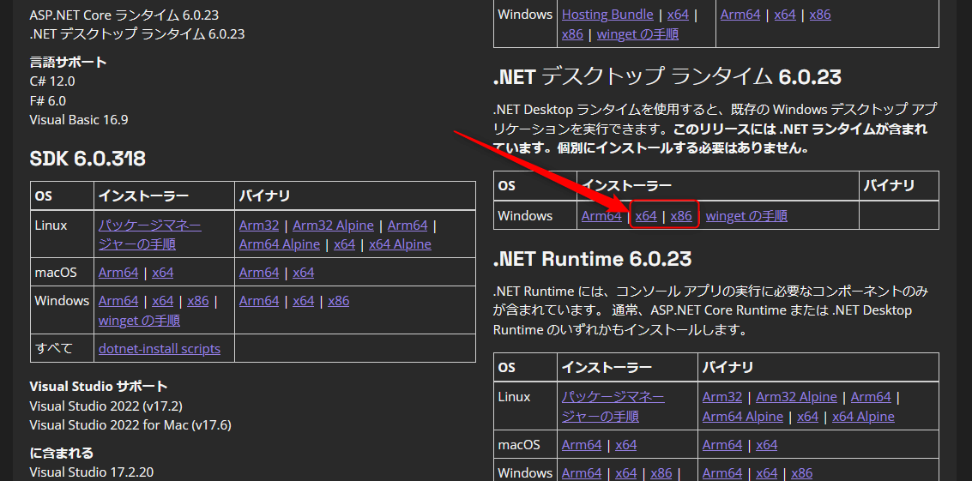Open SDK Windows winget instructions link

pyautogui.click(x=140, y=321)
